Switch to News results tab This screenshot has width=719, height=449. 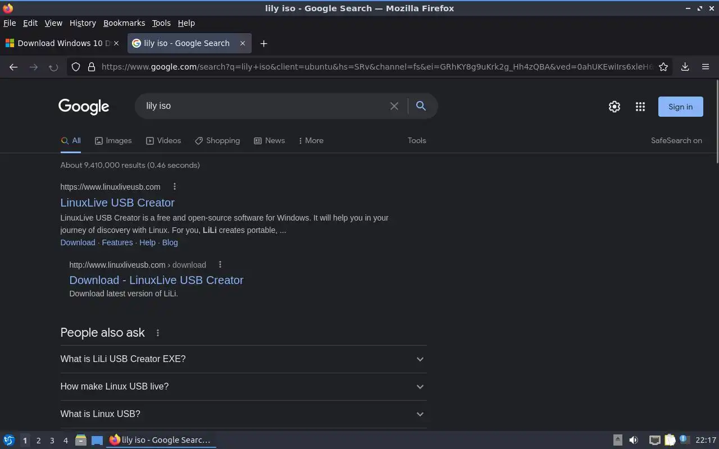[x=269, y=140]
